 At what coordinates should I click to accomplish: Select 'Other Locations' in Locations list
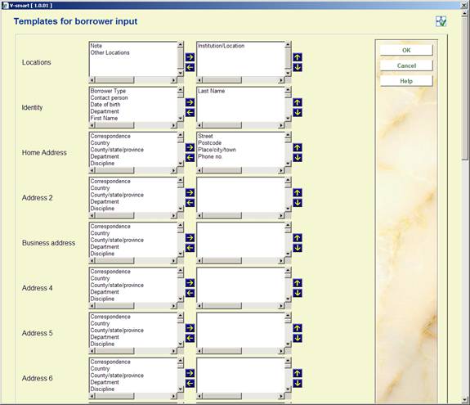click(x=110, y=52)
